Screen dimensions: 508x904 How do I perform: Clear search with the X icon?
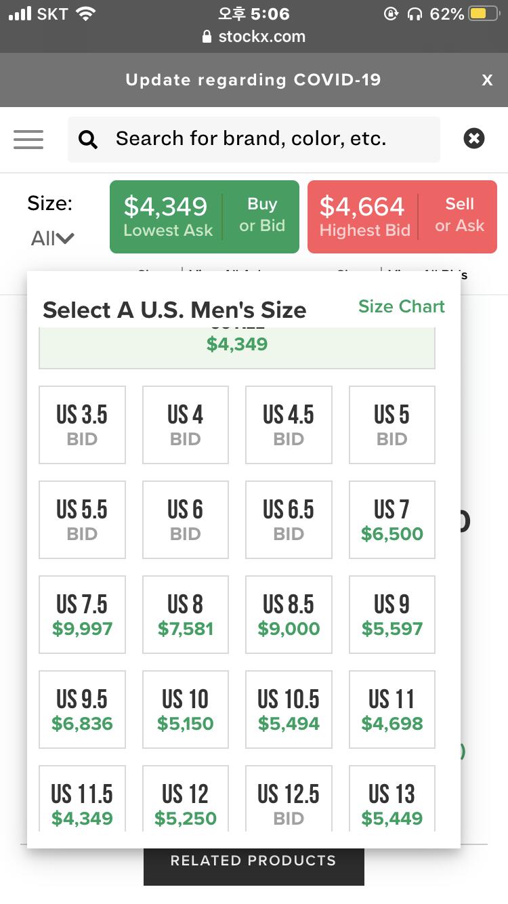tap(474, 139)
